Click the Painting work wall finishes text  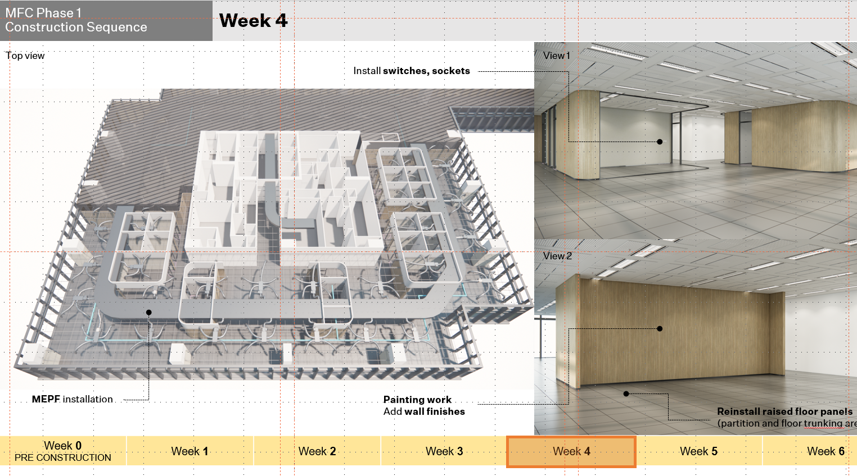click(x=424, y=405)
